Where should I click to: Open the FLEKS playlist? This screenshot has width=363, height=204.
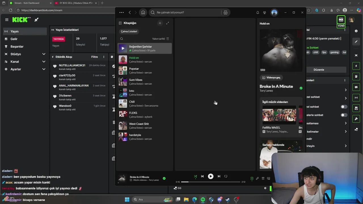coord(145,115)
